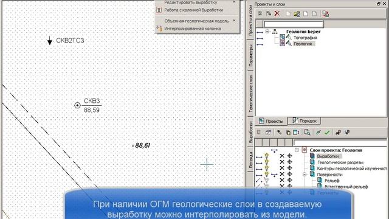389x219 pixels.
Task: Toggle visibility bulb for Геологические разрезы layer
Action: [x=267, y=162]
